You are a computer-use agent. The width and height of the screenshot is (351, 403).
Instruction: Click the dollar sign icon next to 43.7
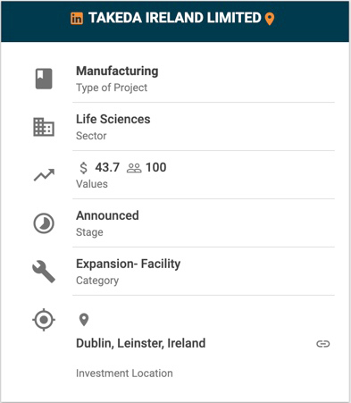pos(84,168)
